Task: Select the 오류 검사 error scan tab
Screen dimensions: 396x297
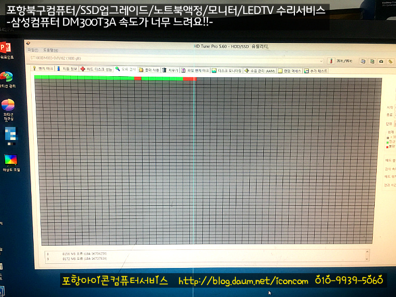Action: pyautogui.click(x=125, y=69)
